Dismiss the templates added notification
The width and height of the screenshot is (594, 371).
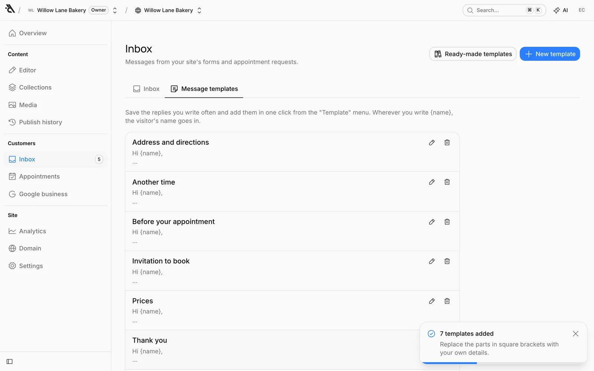[x=575, y=334]
